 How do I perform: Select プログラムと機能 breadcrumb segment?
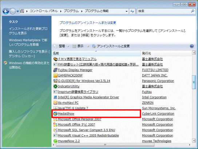(96, 11)
